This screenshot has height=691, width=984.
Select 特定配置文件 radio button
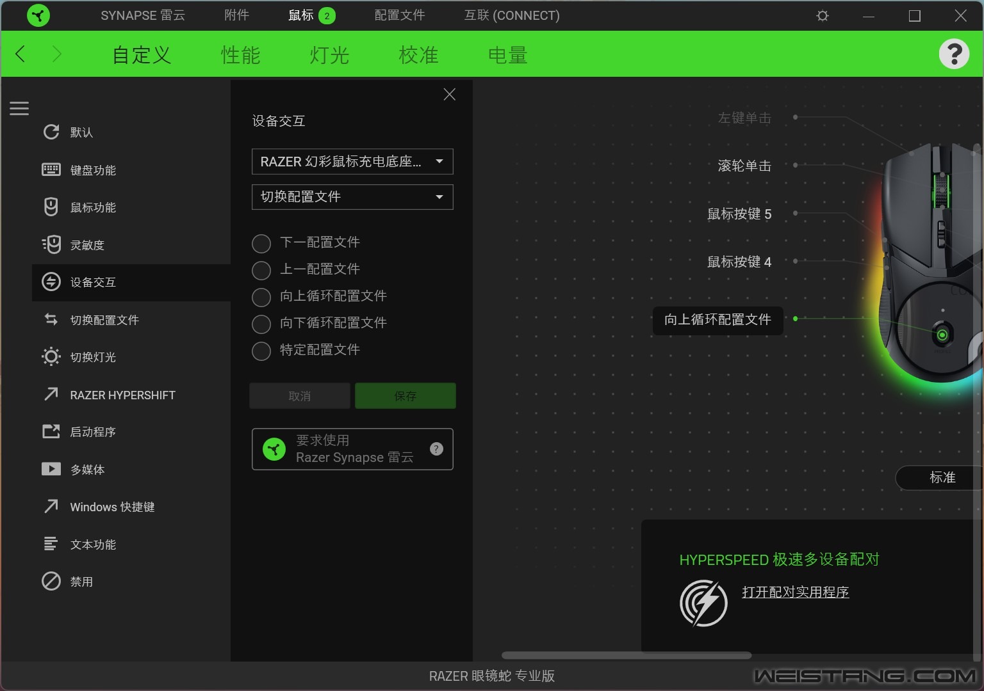(261, 351)
